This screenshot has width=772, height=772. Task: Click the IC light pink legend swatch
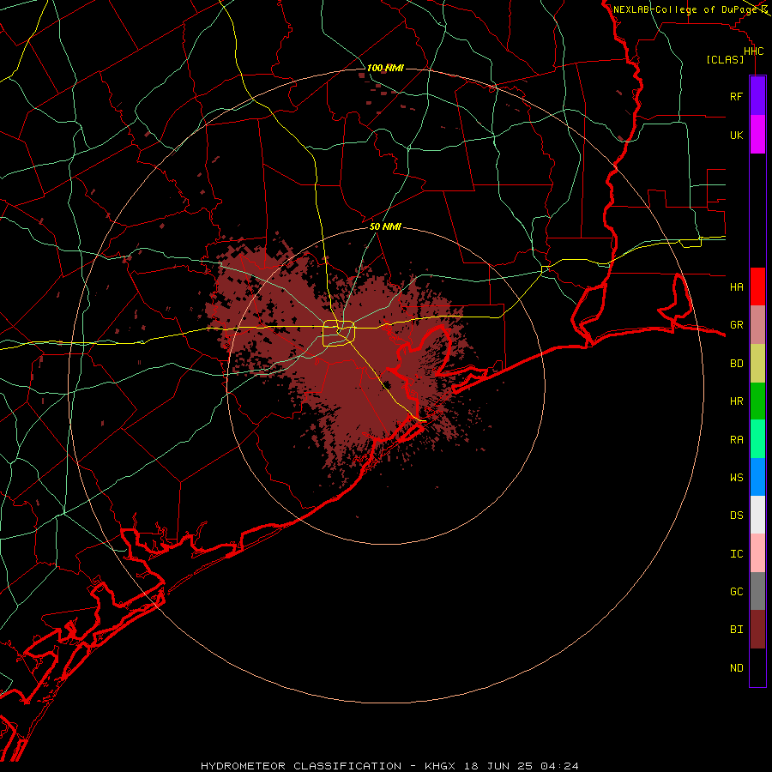pos(757,553)
